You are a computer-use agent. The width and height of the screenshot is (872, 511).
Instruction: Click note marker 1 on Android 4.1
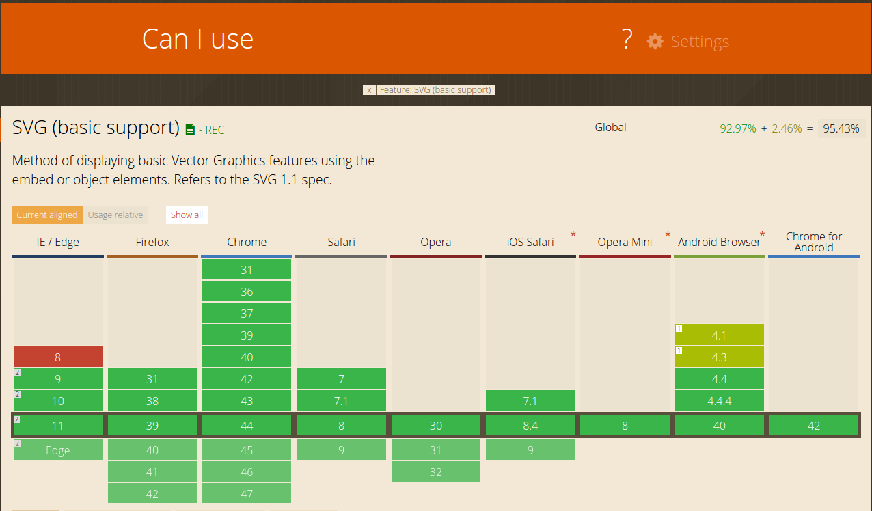pos(679,329)
